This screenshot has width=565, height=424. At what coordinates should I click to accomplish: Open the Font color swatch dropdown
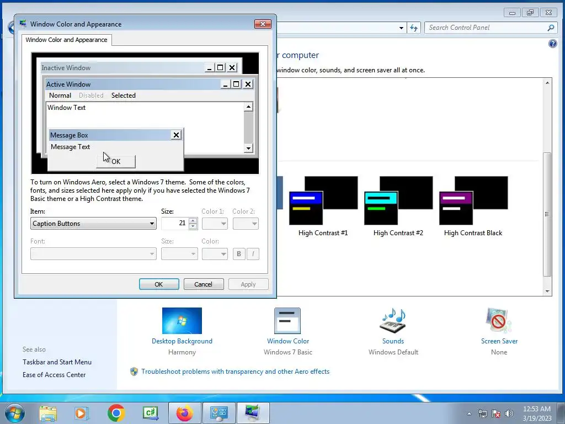pyautogui.click(x=215, y=254)
